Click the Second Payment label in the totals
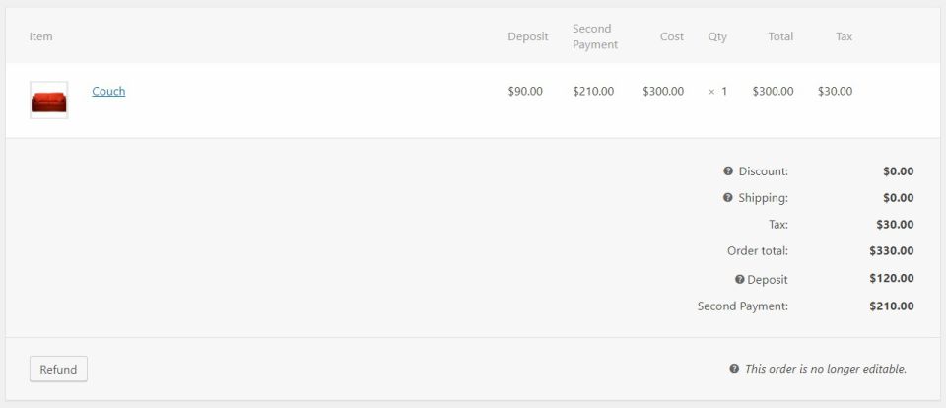The height and width of the screenshot is (408, 946). tap(743, 306)
